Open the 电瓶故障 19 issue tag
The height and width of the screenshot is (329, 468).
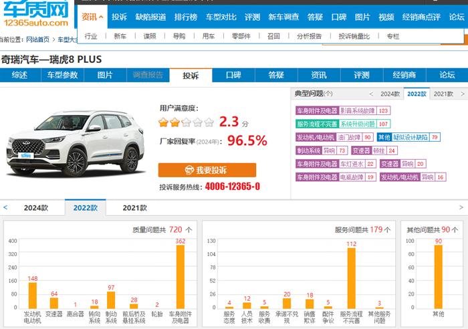336,177
